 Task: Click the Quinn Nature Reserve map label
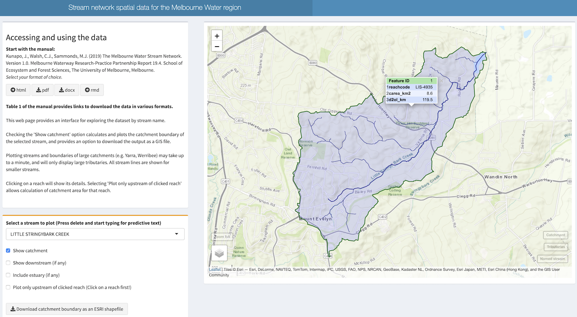(x=239, y=251)
